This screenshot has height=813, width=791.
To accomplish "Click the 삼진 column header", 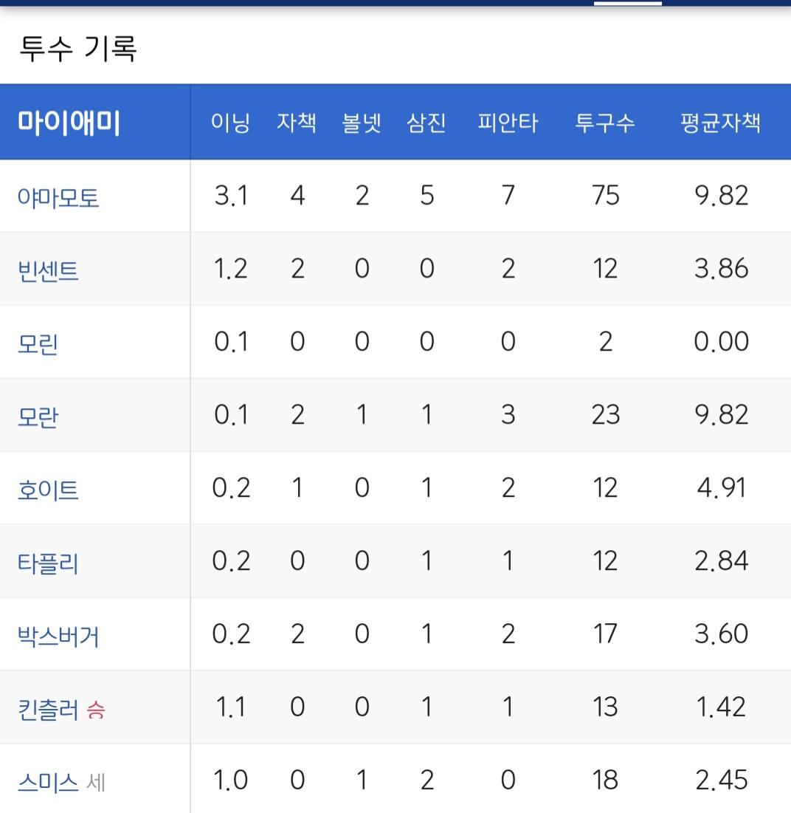I will point(426,123).
